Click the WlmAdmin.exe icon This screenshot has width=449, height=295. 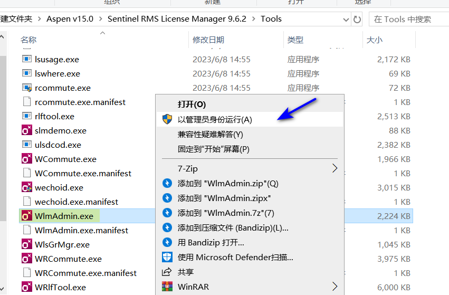coord(27,216)
